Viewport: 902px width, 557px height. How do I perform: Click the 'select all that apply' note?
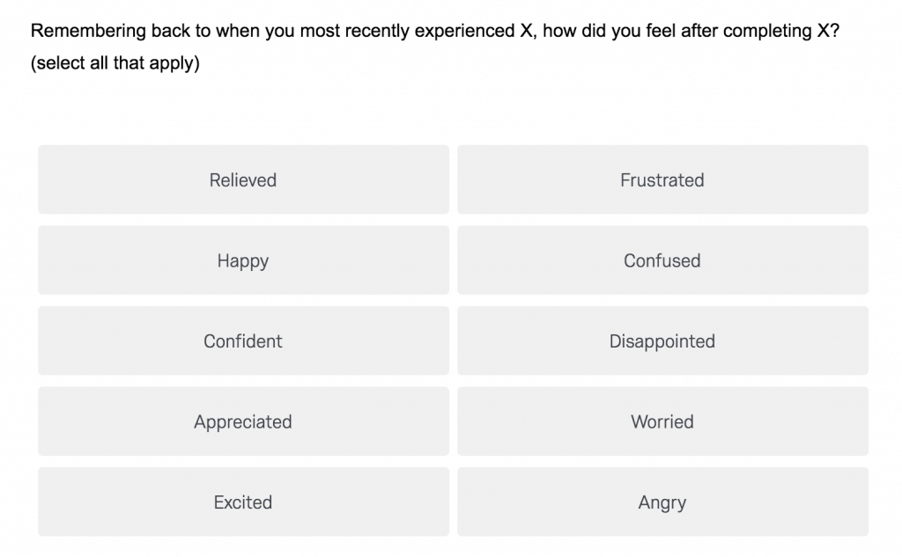click(115, 62)
